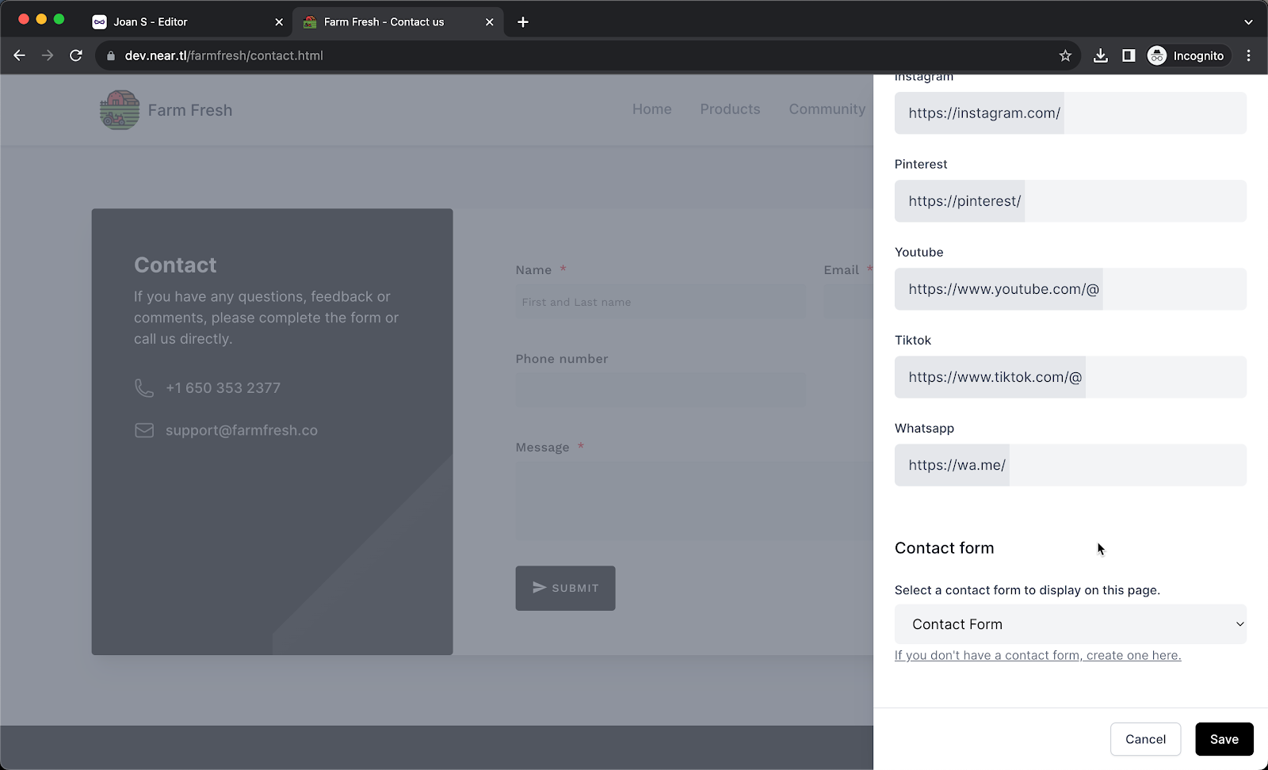Open the Contact Form selection dropdown
1268x770 pixels.
point(1070,624)
